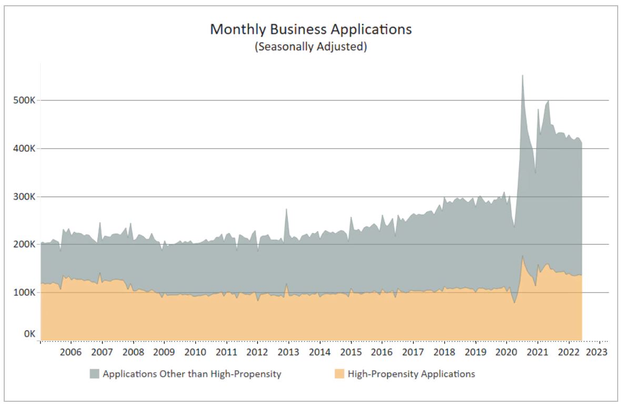Select the 300K y-axis label
This screenshot has height=406, width=624.
[x=24, y=197]
